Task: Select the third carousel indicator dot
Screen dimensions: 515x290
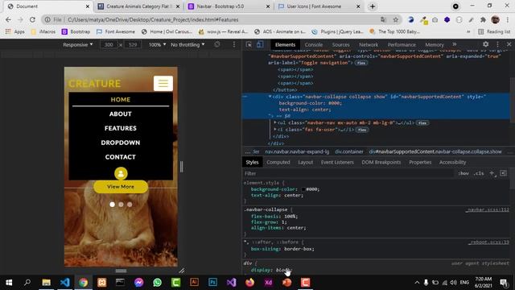Action: pyautogui.click(x=130, y=205)
